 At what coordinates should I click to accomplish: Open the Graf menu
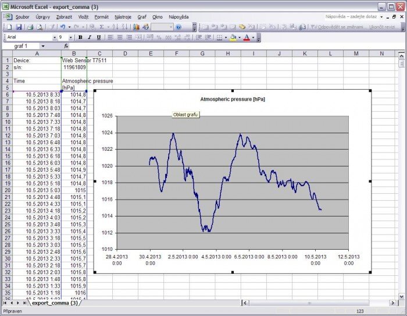pos(142,17)
